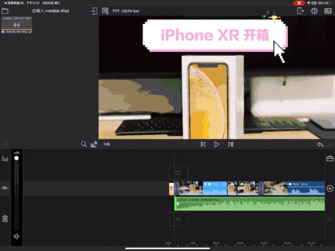
Task: Tap the first cross-dissolve transition on the timeline
Action: 176,189
